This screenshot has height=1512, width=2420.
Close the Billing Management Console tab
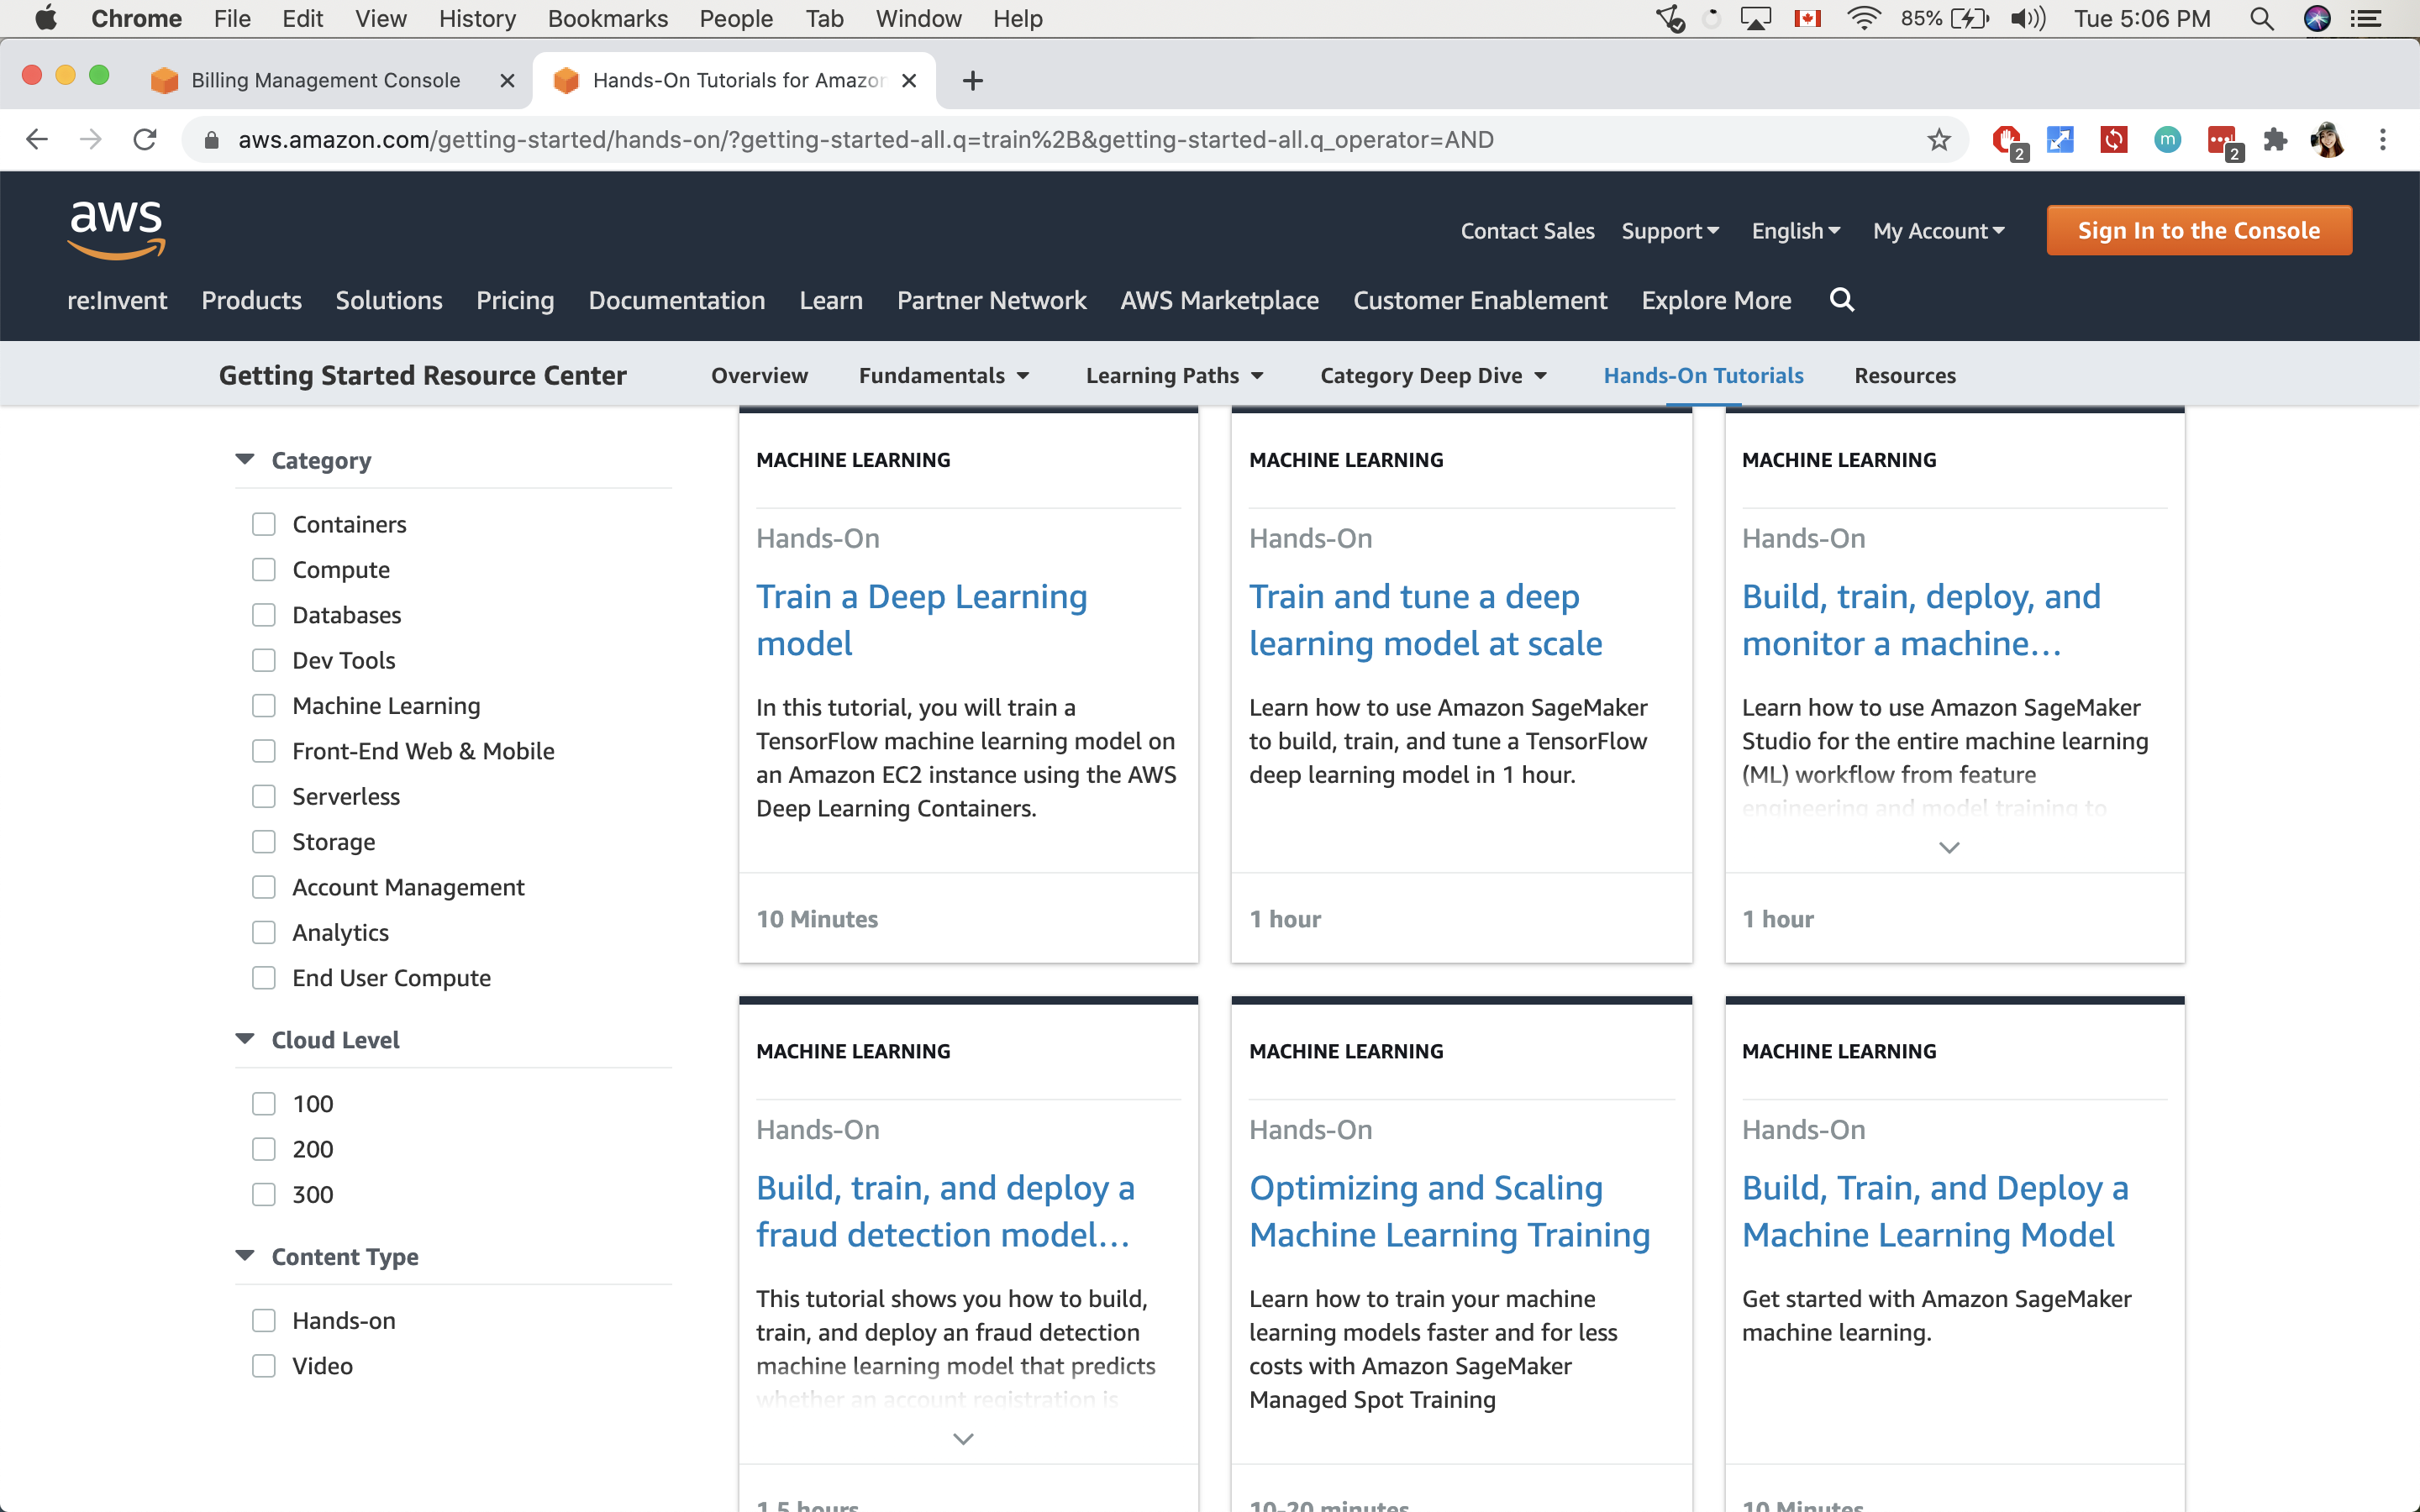pyautogui.click(x=507, y=81)
